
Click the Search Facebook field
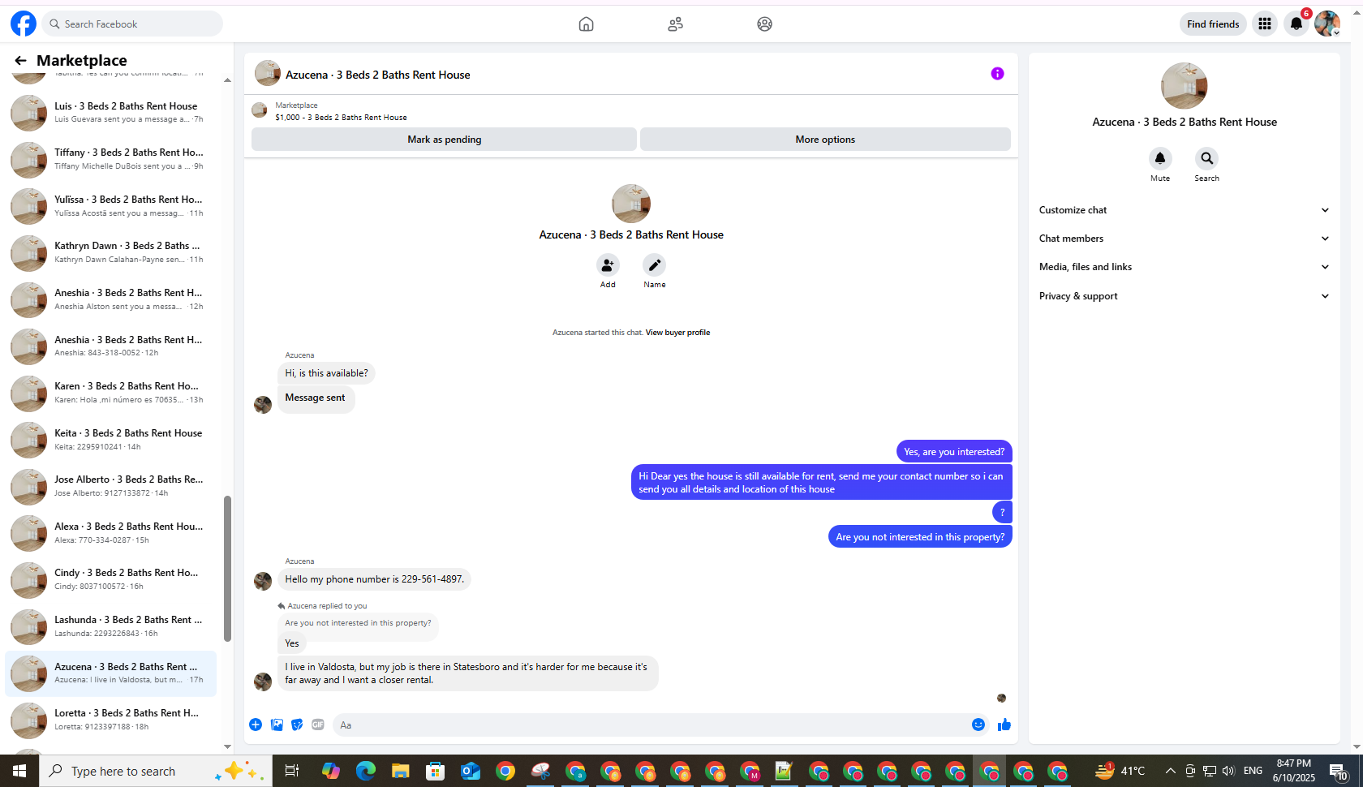[132, 24]
